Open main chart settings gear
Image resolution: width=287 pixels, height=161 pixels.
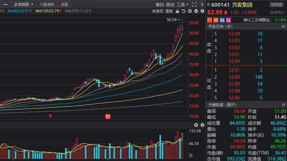tap(202, 11)
